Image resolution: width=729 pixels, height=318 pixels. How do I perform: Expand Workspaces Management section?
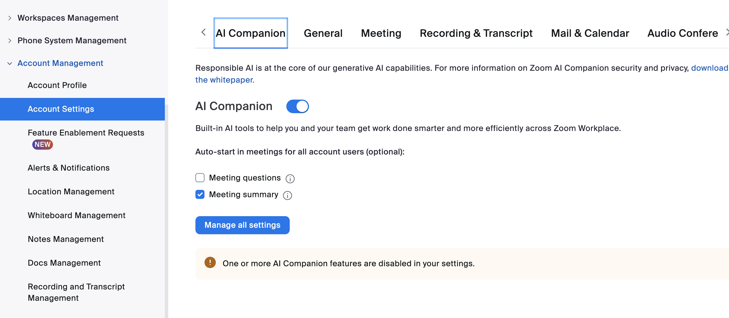tap(10, 18)
